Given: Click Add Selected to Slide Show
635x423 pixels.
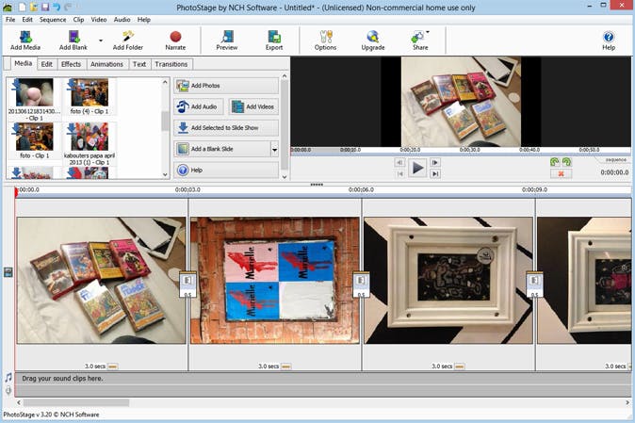Looking at the screenshot, I should (x=226, y=127).
